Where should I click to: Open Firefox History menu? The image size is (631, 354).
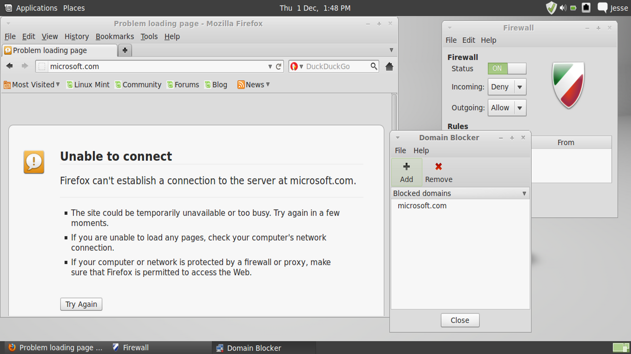coord(77,36)
